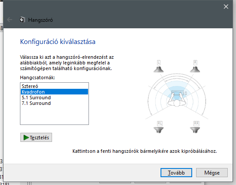
Task: Select the Sztereó channel configuration
Action: click(x=54, y=86)
